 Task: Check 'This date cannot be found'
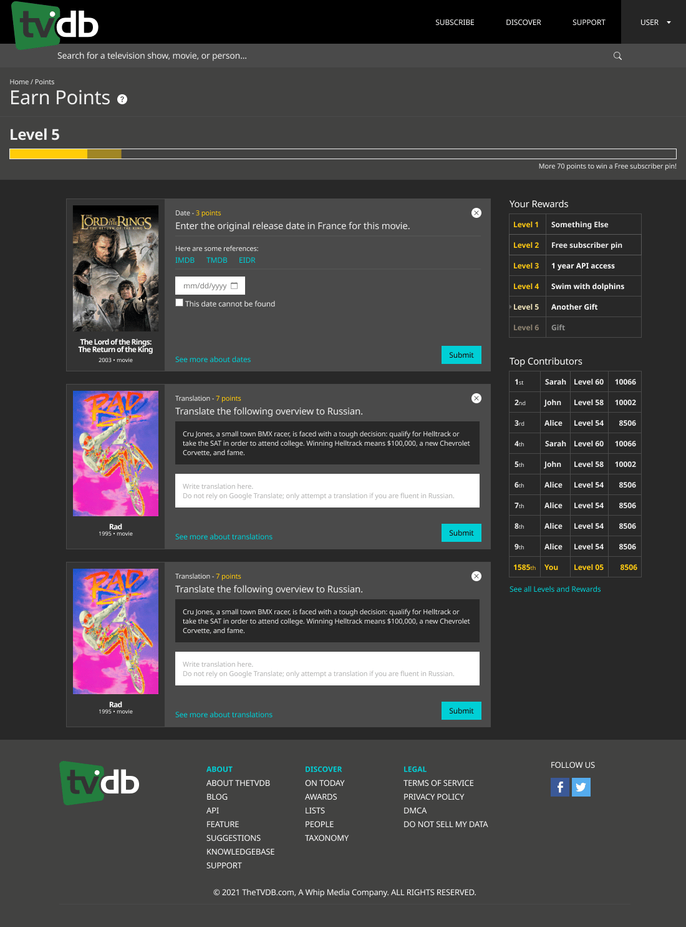point(179,302)
